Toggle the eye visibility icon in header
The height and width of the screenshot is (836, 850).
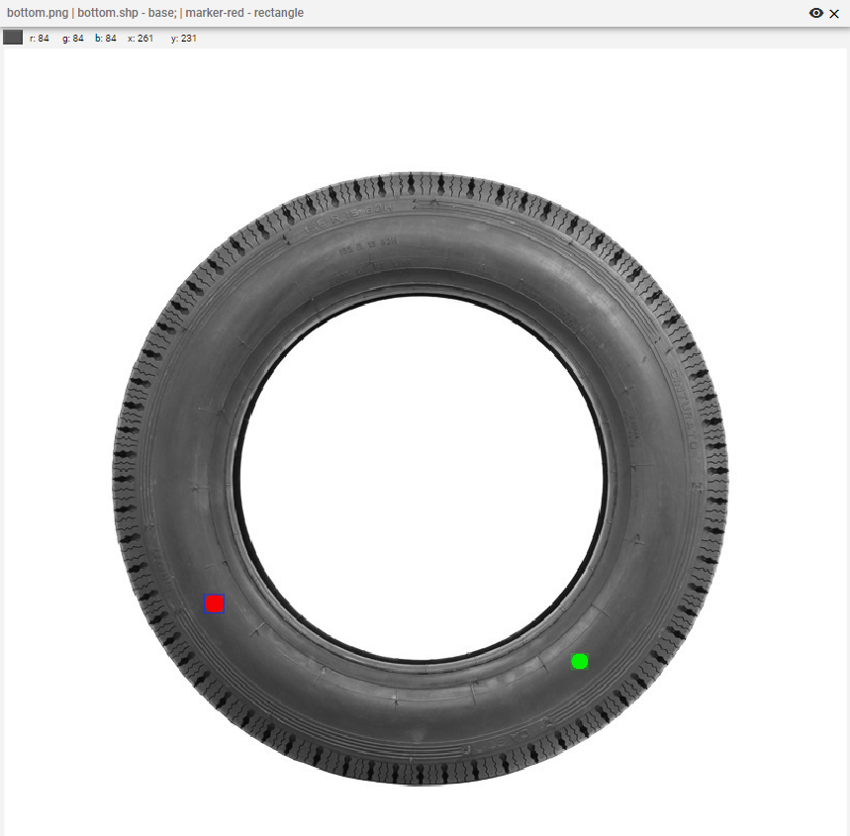[815, 13]
